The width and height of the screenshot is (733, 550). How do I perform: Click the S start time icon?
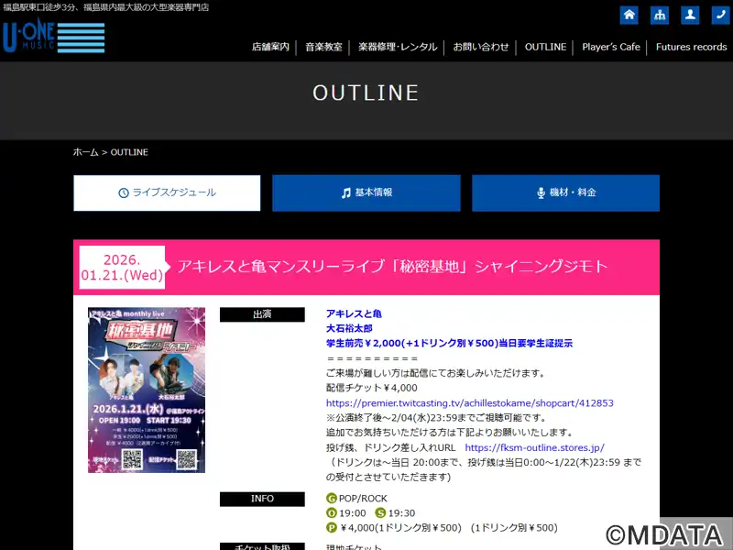point(380,513)
